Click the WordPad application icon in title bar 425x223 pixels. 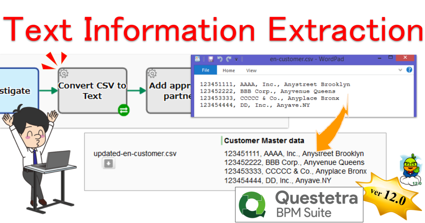click(x=197, y=59)
